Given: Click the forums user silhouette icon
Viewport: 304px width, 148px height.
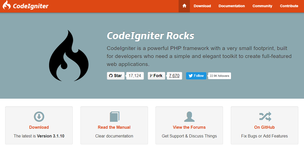Looking at the screenshot, I should (x=189, y=117).
